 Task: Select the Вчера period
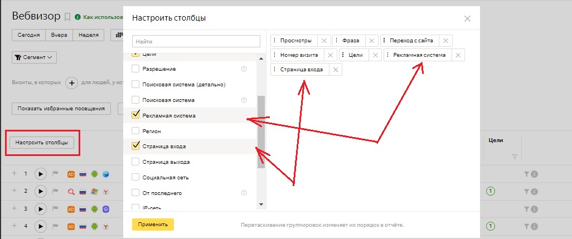59,35
